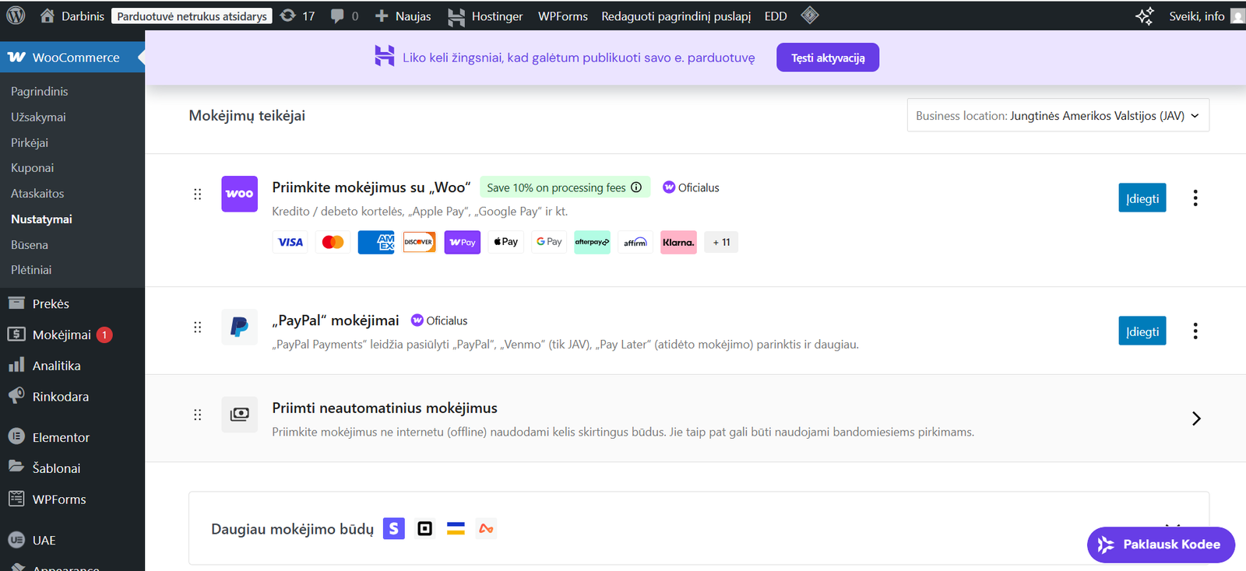Select Kuponai in WooCommerce menu
The width and height of the screenshot is (1246, 571).
(33, 168)
